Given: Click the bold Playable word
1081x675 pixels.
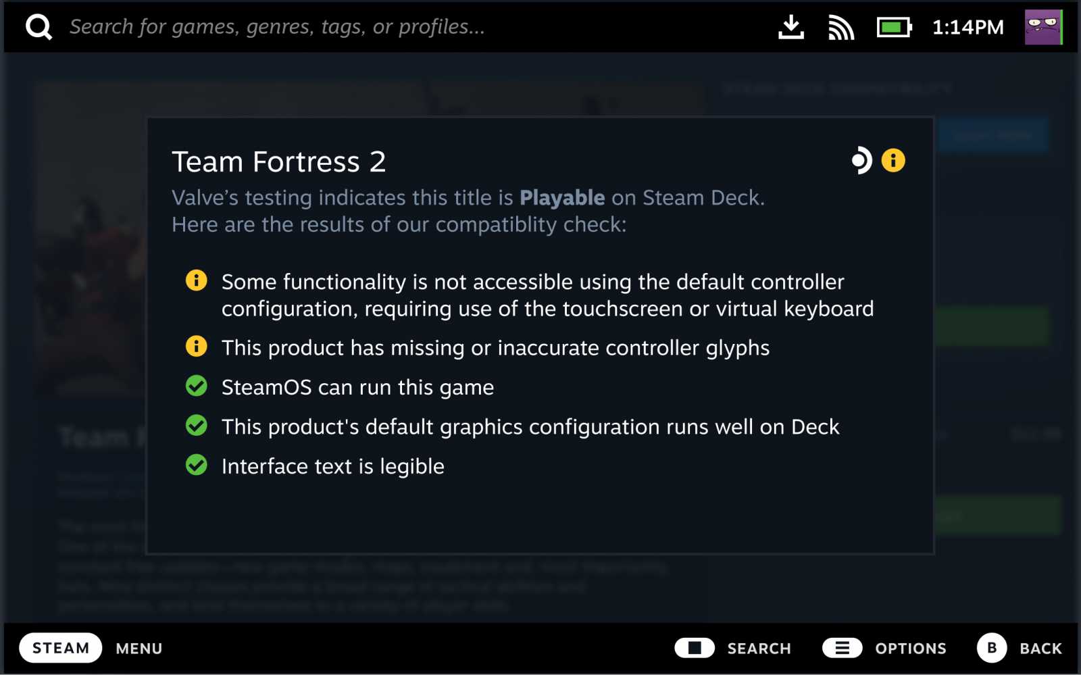Looking at the screenshot, I should click(x=562, y=198).
